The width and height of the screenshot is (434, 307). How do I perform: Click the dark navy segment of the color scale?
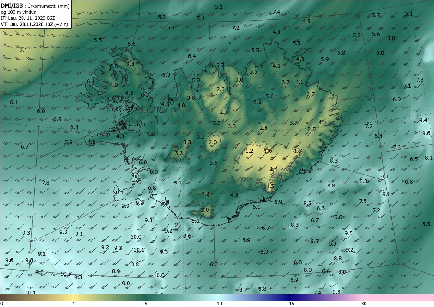[291, 297]
